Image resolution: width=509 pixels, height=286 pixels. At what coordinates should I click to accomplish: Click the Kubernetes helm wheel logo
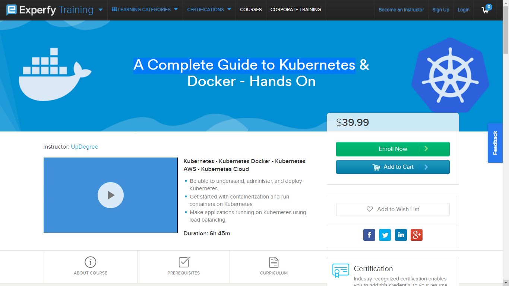tap(450, 76)
